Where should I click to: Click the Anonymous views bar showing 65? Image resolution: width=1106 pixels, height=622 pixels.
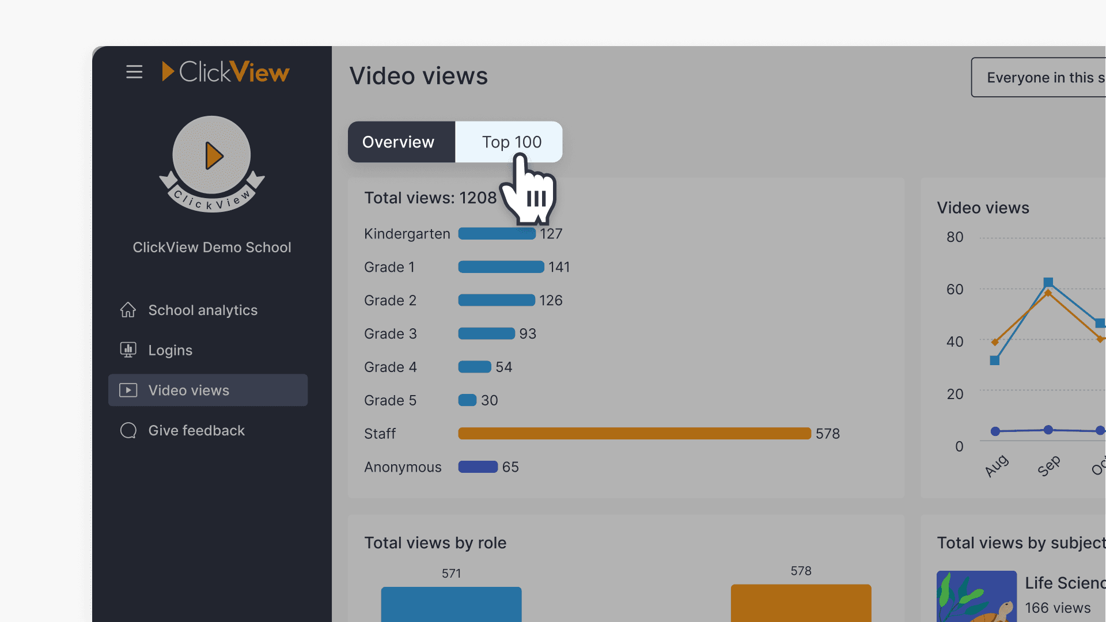pos(478,466)
